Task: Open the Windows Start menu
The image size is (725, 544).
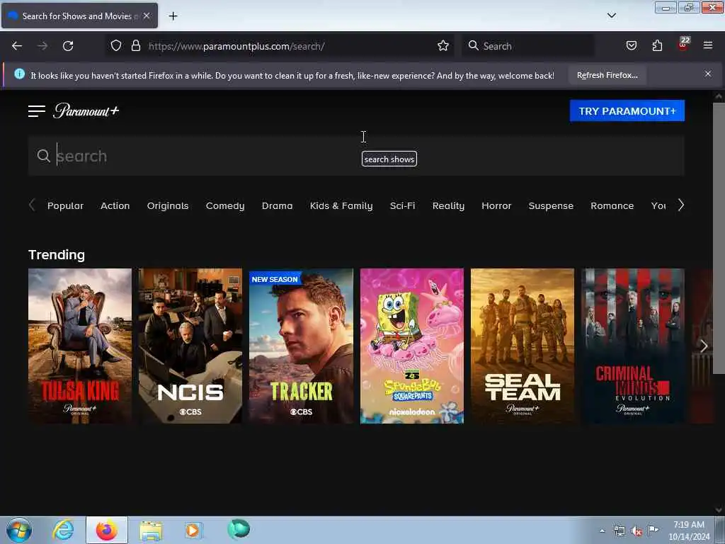Action: point(19,530)
